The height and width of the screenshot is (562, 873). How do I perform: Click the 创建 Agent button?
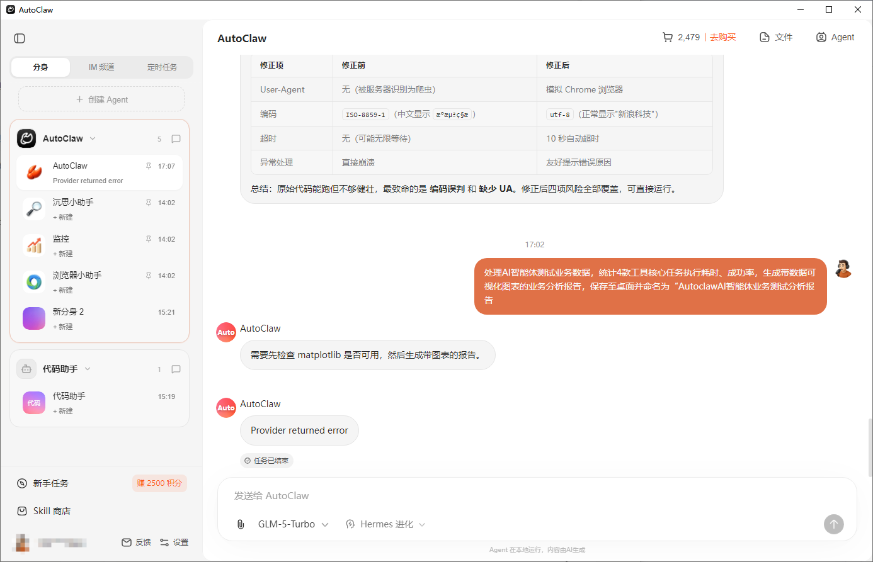(x=101, y=99)
